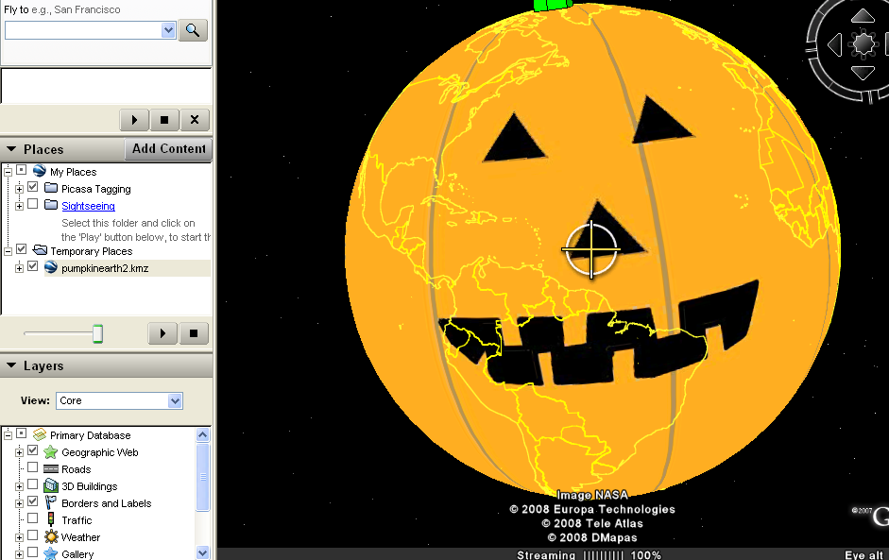The image size is (889, 560).
Task: Expand the Gallery layer
Action: [x=19, y=554]
